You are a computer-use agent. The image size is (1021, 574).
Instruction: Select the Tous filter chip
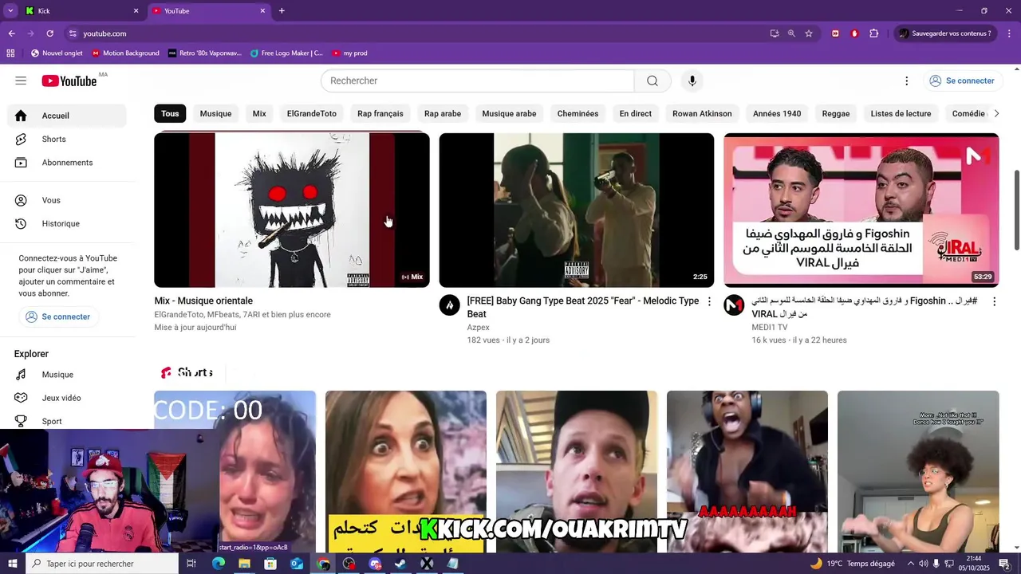170,113
